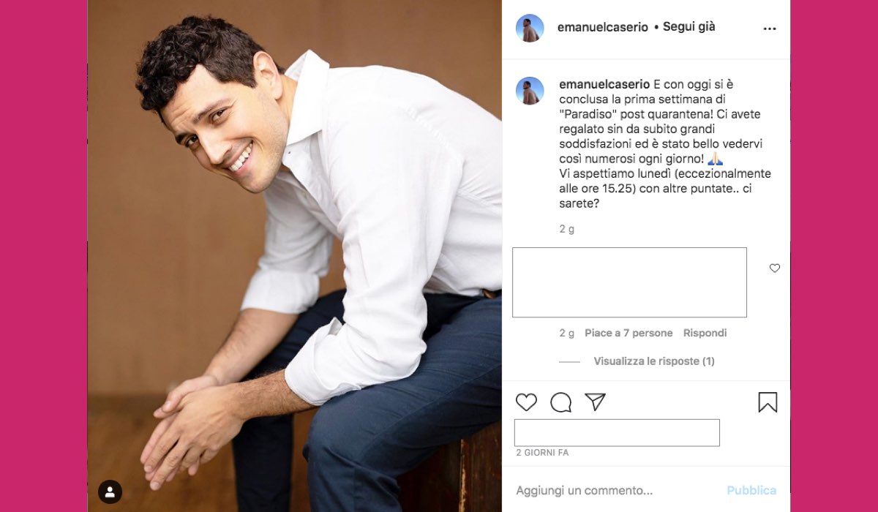Like the comment with the small heart icon
Image resolution: width=878 pixels, height=512 pixels.
[x=775, y=268]
